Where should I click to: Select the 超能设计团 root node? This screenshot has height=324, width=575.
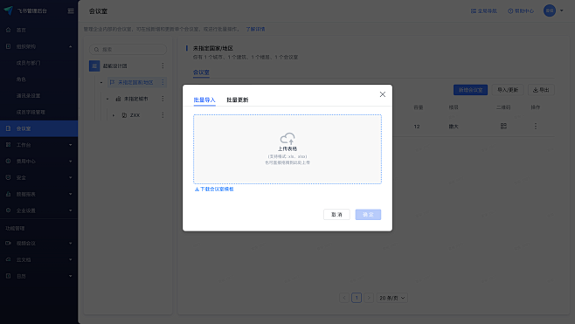click(x=114, y=66)
